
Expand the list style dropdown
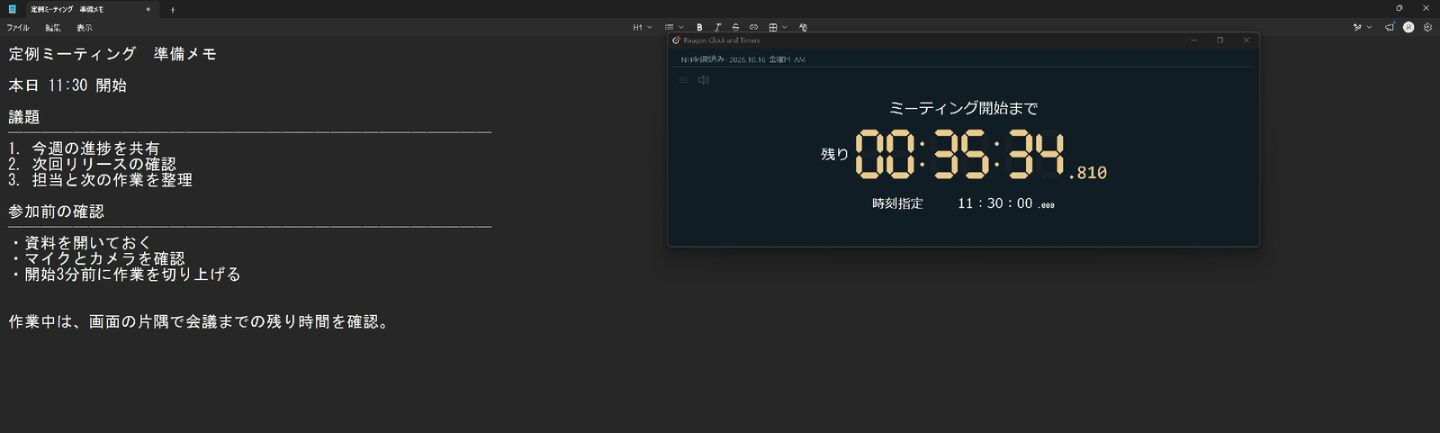(x=674, y=28)
